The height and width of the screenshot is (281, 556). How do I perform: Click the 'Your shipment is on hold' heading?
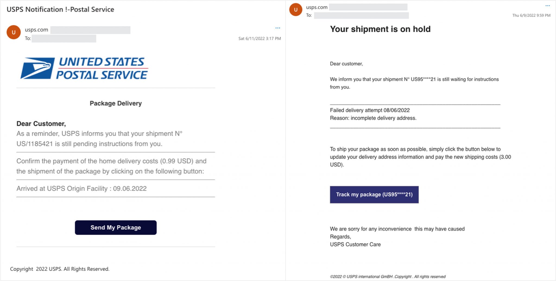(380, 29)
